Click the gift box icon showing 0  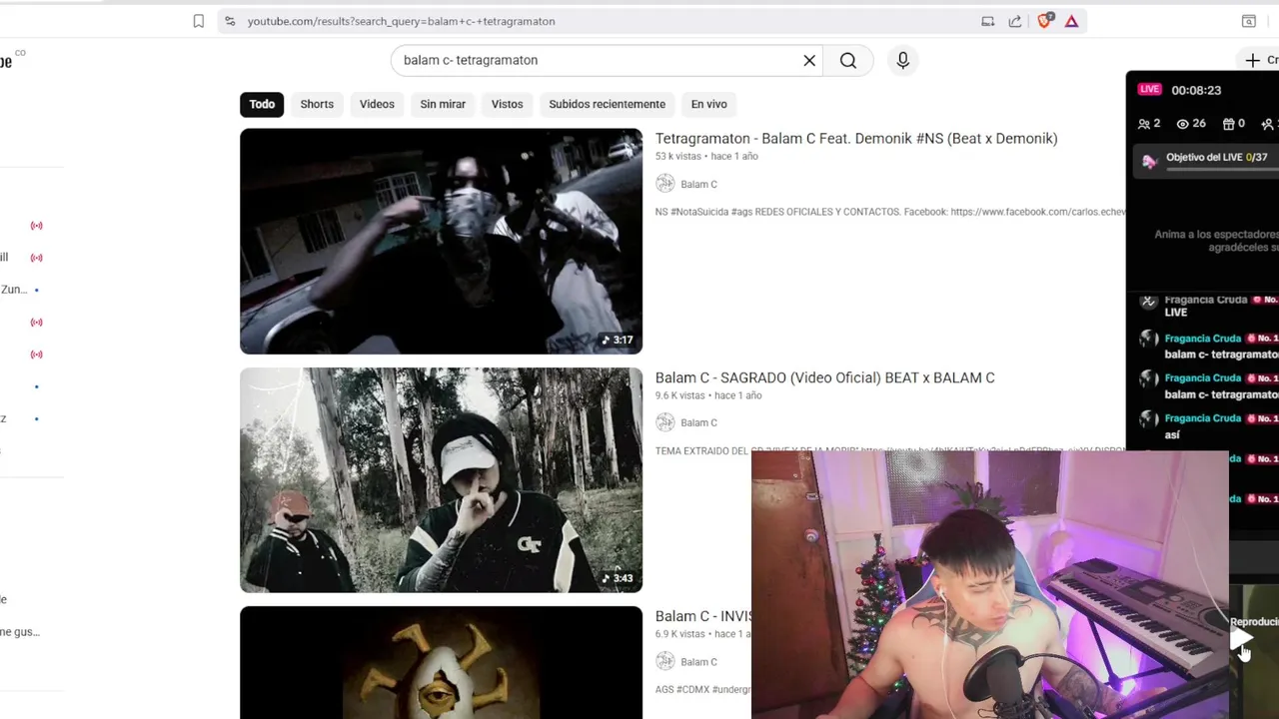pos(1228,124)
